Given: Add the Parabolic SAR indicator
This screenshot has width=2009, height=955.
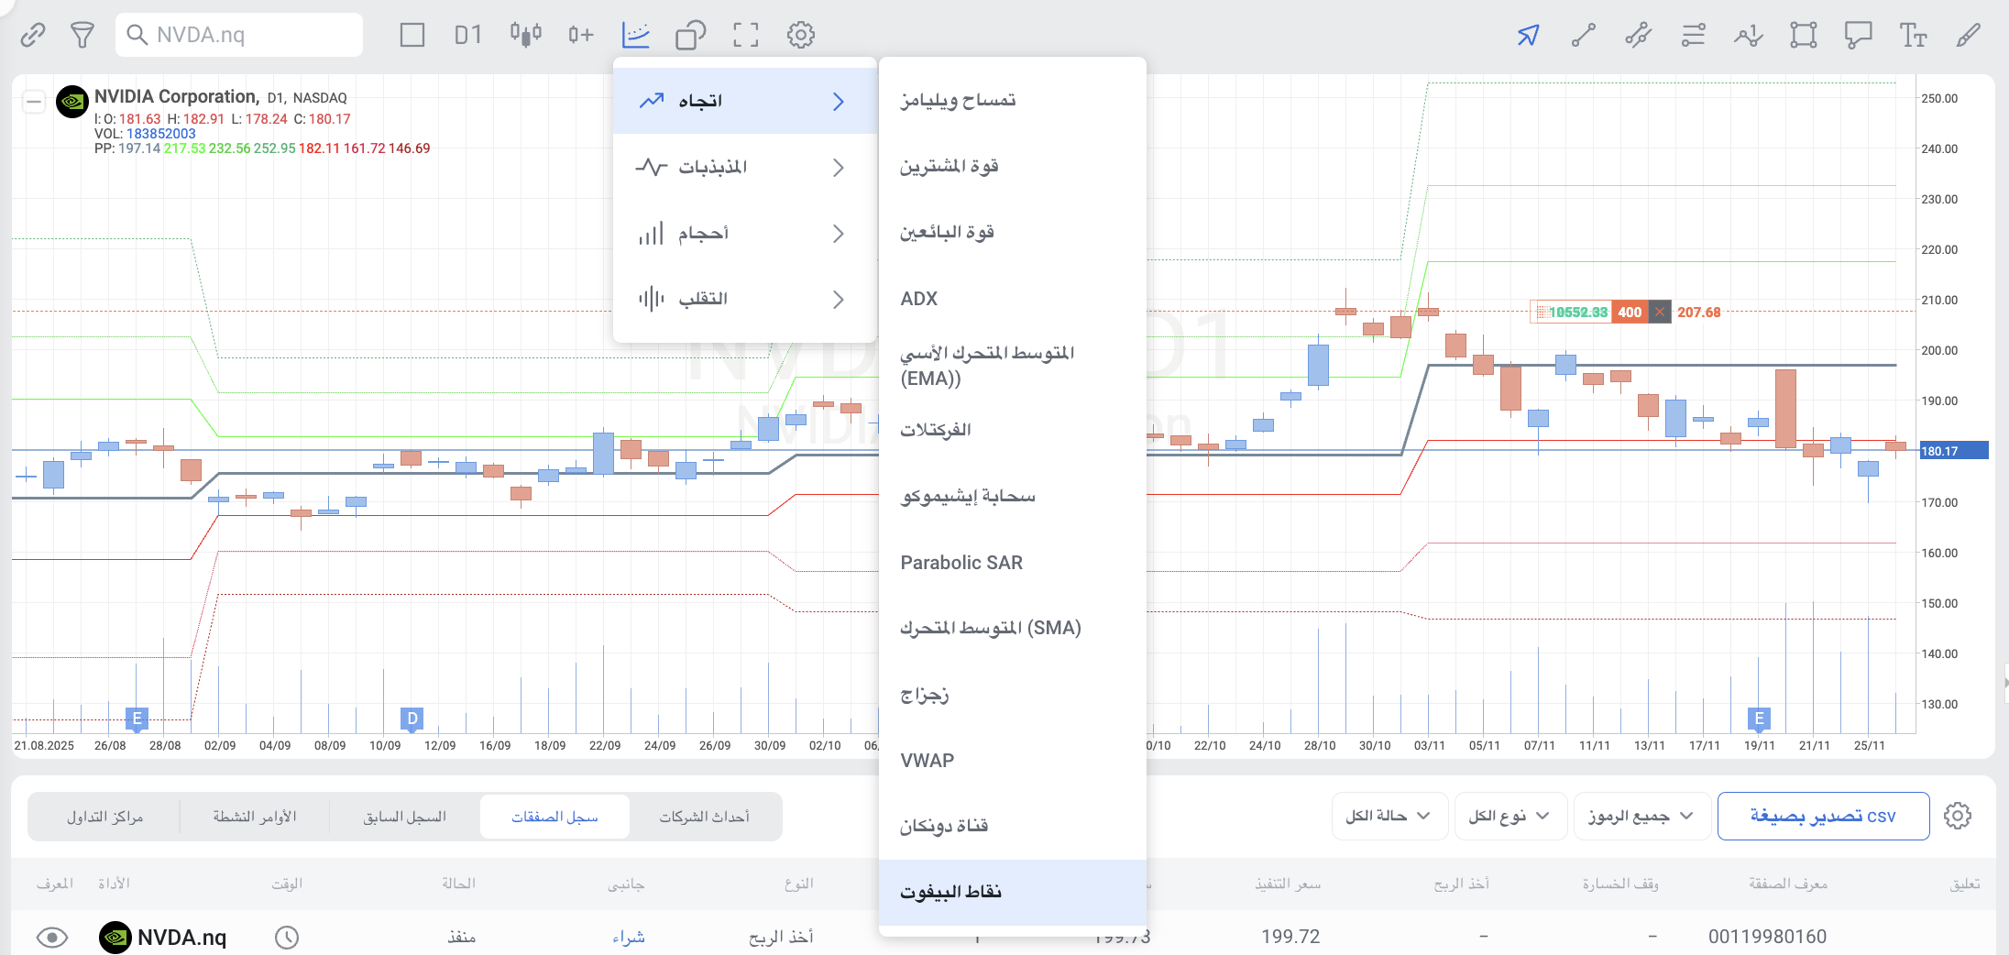Looking at the screenshot, I should 1013,562.
